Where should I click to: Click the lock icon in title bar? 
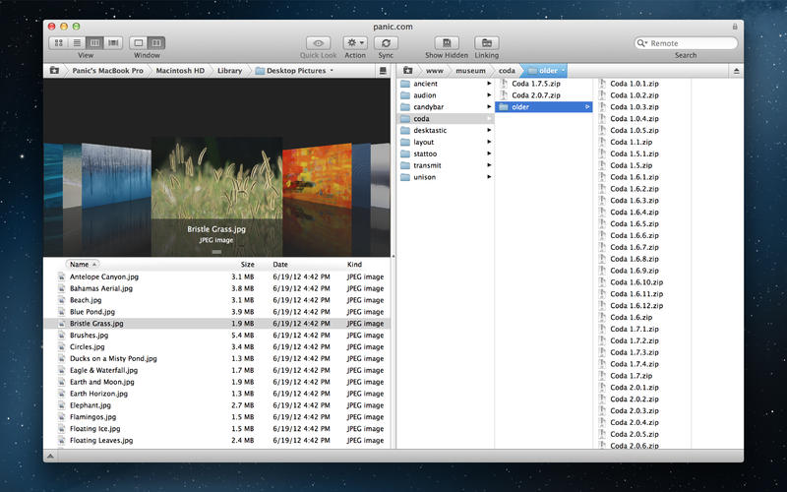pyautogui.click(x=735, y=27)
